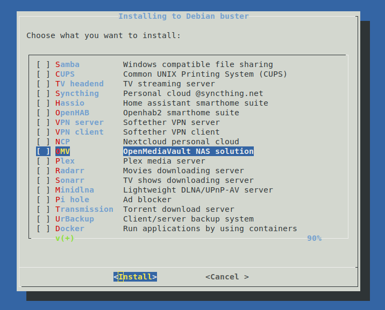Click 'Common UNIX Printing System (CUPS)' description

(x=205, y=74)
